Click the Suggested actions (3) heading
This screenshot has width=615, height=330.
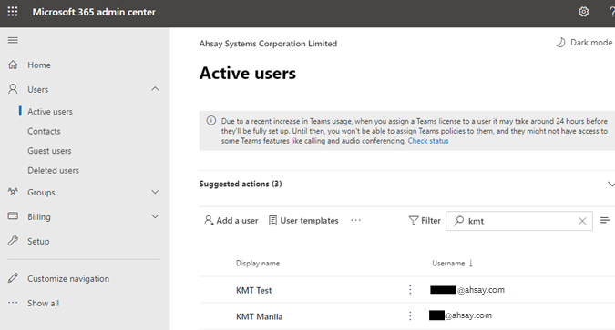241,184
